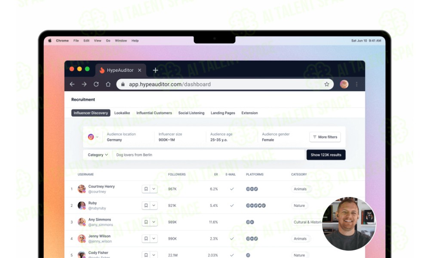The image size is (430, 258).
Task: Expand options for Courtney Henry's row
Action: click(x=154, y=189)
